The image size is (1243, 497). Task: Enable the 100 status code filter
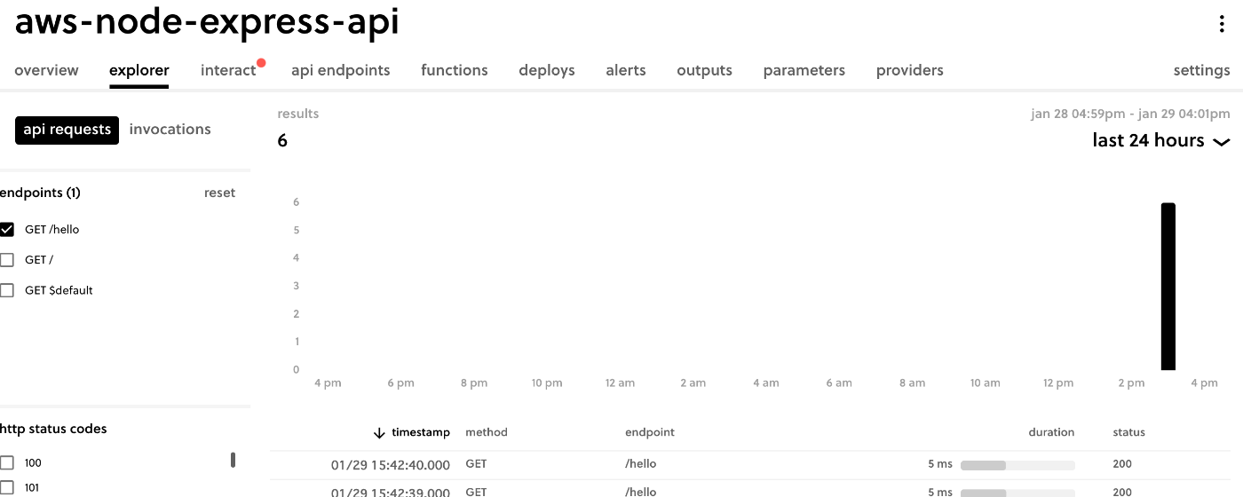(x=7, y=462)
